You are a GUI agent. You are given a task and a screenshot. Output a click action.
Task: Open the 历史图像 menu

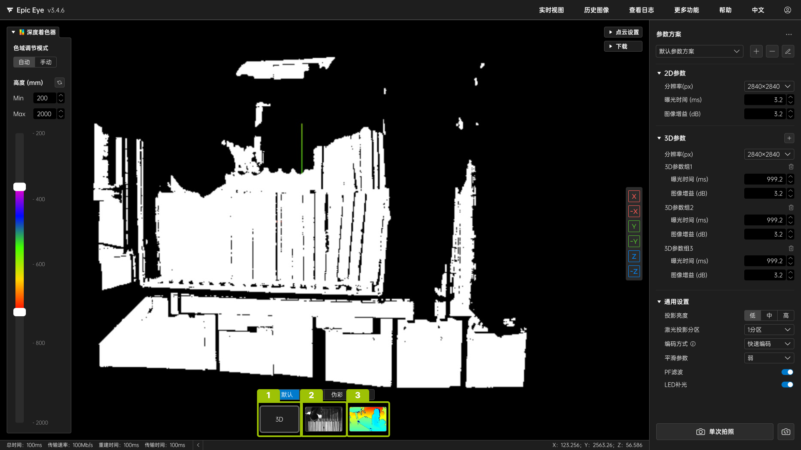coord(596,10)
